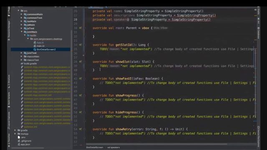
Task: Expand the gradle folder
Action: pyautogui.click(x=15, y=130)
